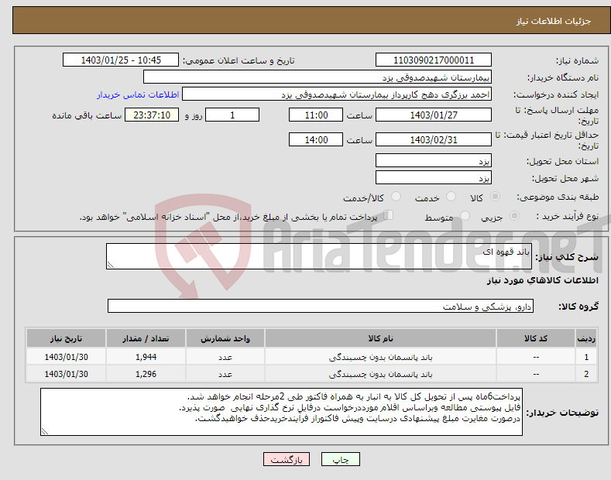Click the تعداد / مقدار column header
The height and width of the screenshot is (480, 611).
[146, 338]
